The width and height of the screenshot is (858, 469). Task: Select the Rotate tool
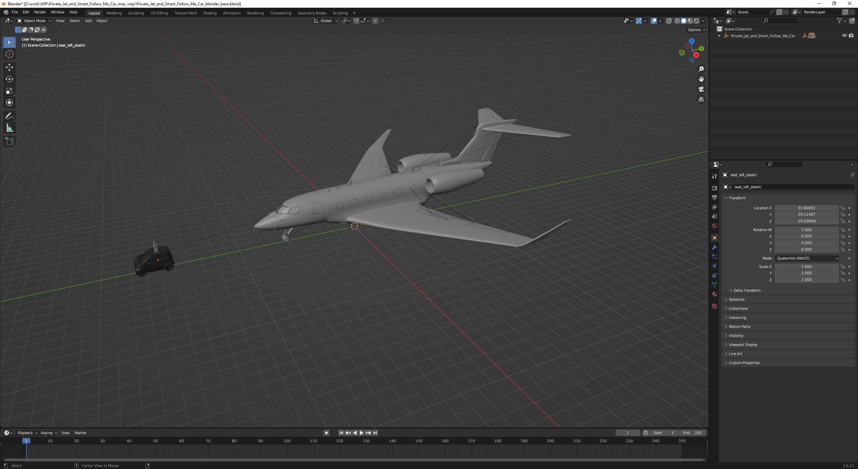pos(9,79)
